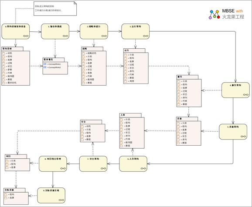Click composite glasses icon in 7.安全架构 activity

[103, 168]
